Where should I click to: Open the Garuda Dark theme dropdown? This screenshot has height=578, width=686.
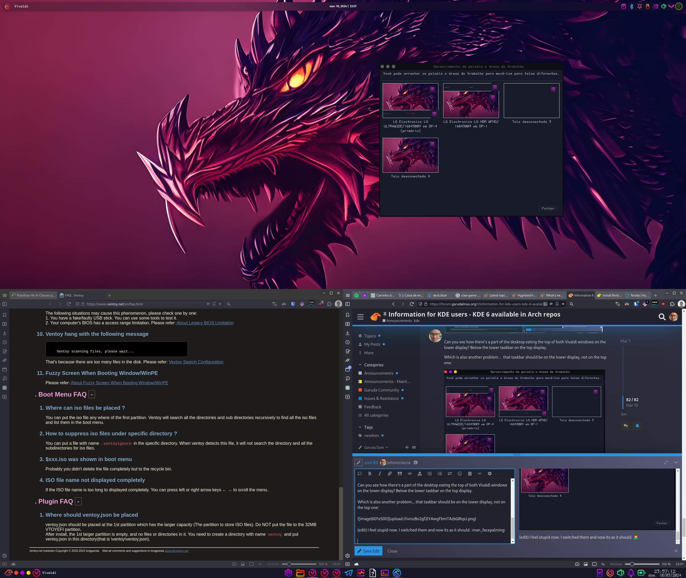(x=373, y=447)
